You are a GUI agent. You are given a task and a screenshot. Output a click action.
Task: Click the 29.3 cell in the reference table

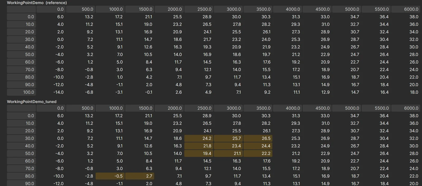pyautogui.click(x=287, y=24)
